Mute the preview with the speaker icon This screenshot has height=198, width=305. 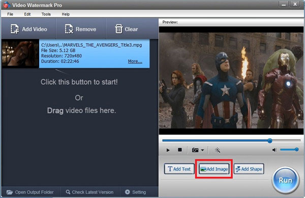(x=274, y=150)
